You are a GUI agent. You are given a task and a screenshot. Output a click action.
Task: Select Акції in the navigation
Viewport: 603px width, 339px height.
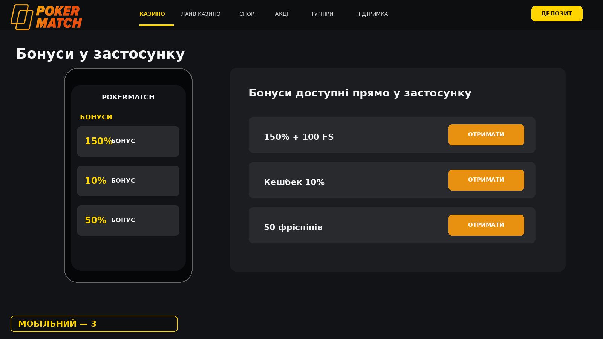pyautogui.click(x=282, y=14)
